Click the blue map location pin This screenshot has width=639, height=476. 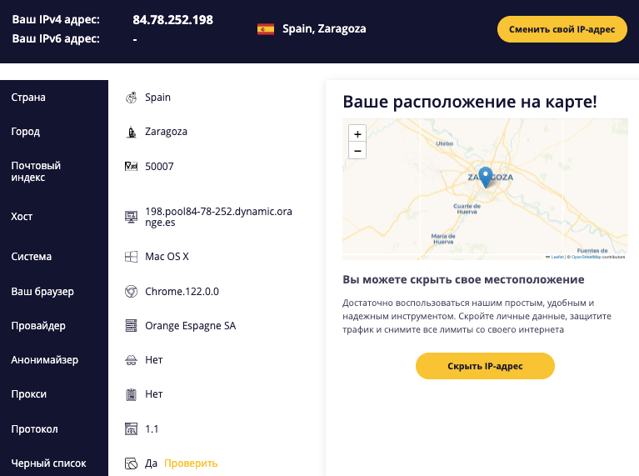(485, 177)
